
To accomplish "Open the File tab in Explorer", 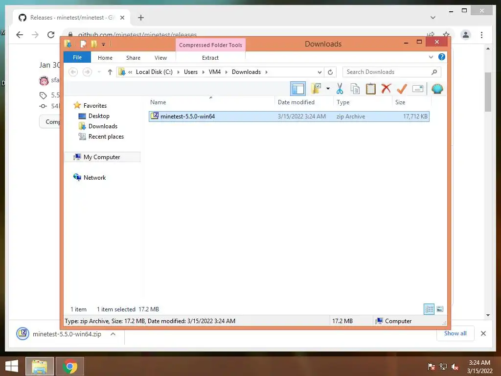I will tap(77, 57).
